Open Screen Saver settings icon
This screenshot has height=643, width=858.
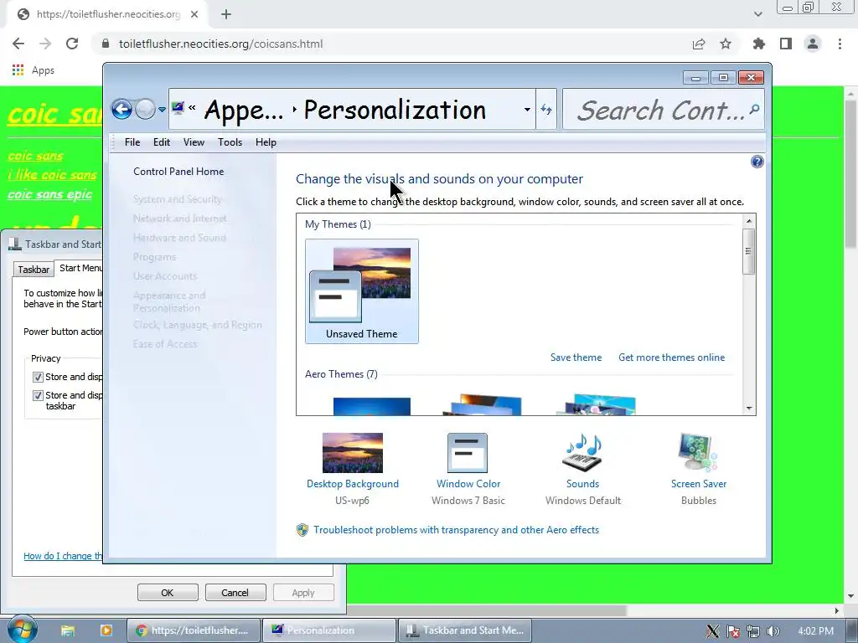click(698, 453)
